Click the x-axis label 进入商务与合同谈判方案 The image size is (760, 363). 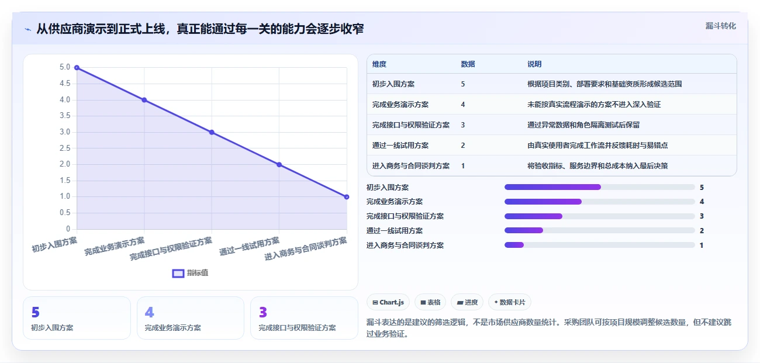pyautogui.click(x=305, y=249)
